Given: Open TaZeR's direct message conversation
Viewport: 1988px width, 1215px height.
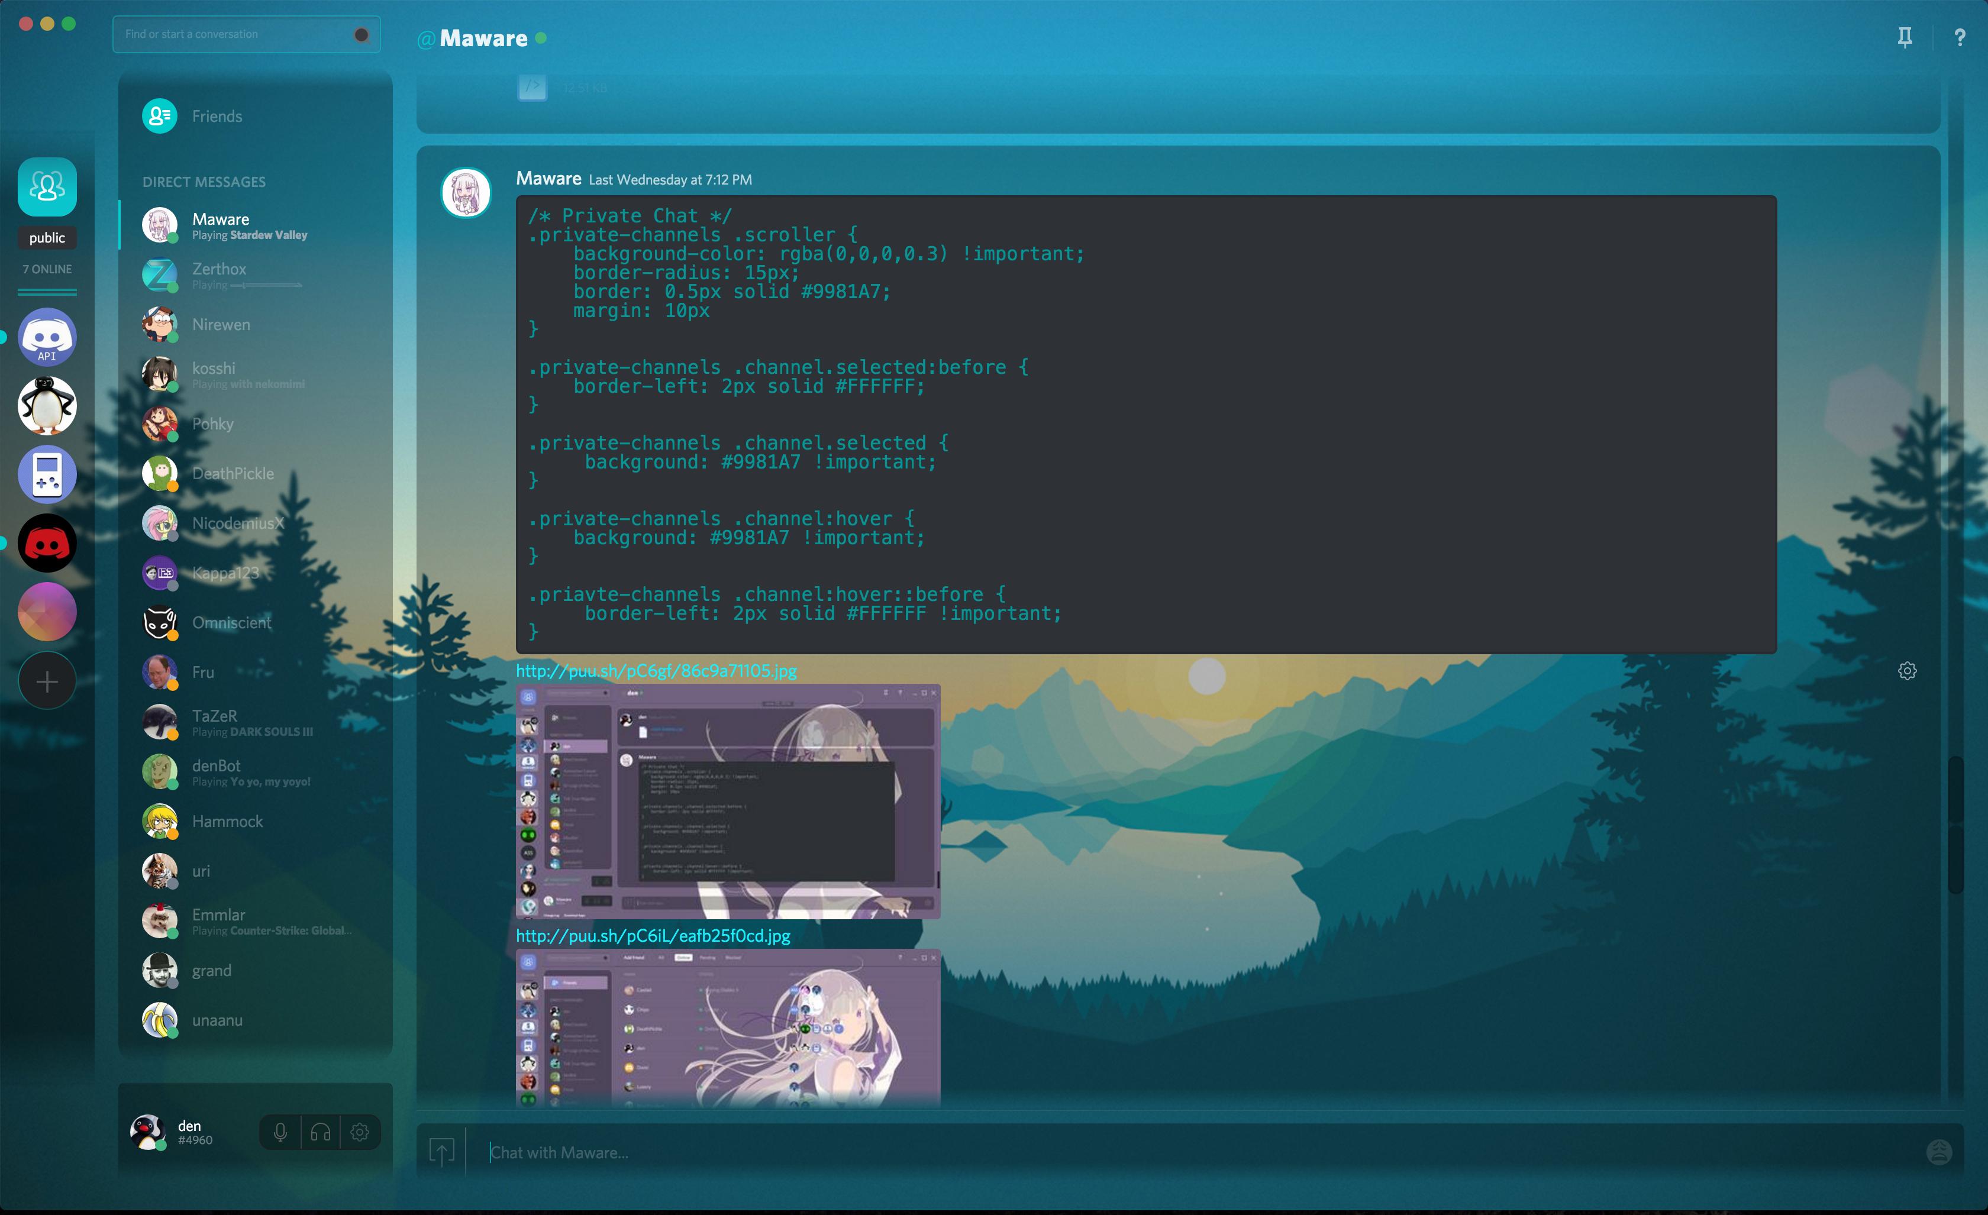Looking at the screenshot, I should click(x=215, y=722).
